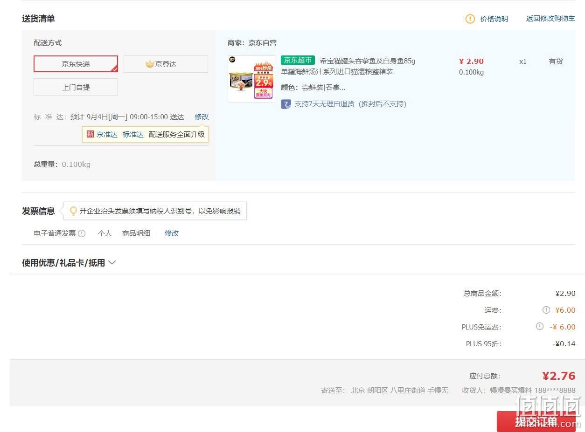Screen dimensions: 585x432
Task: Click the 总商品金额 value ¥2.90
Action: (x=565, y=294)
